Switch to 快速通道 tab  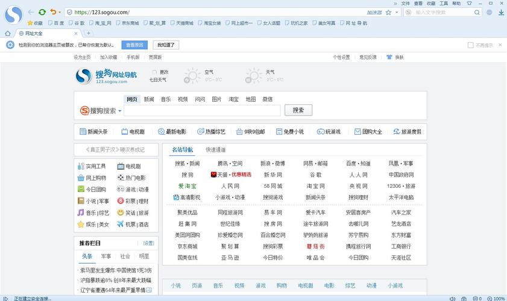pos(216,149)
